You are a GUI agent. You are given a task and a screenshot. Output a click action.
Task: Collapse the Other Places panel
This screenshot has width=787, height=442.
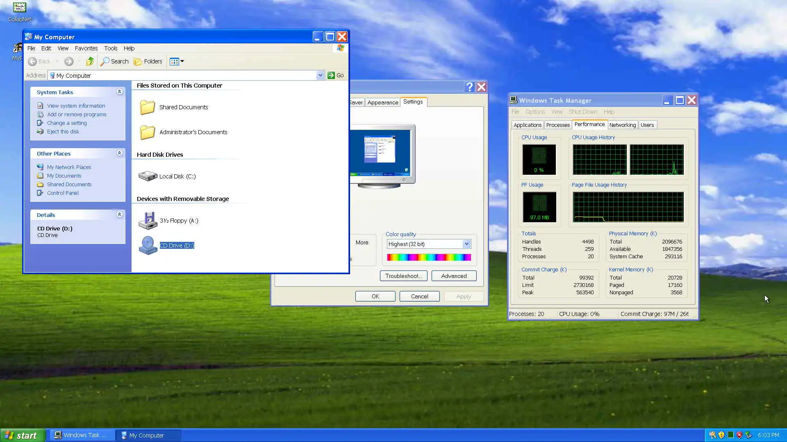119,153
